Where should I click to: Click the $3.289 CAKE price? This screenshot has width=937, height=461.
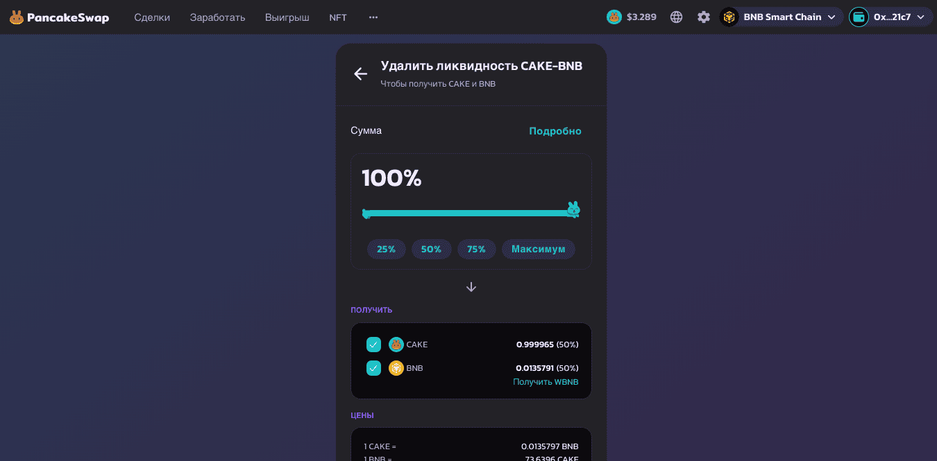coord(641,17)
